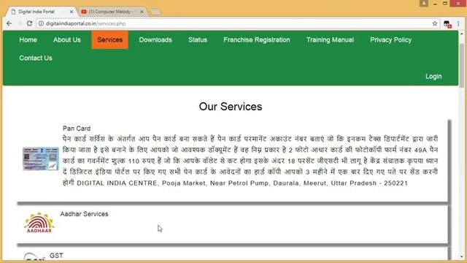The width and height of the screenshot is (467, 263).
Task: Open the Contact Us page
Action: pyautogui.click(x=36, y=58)
